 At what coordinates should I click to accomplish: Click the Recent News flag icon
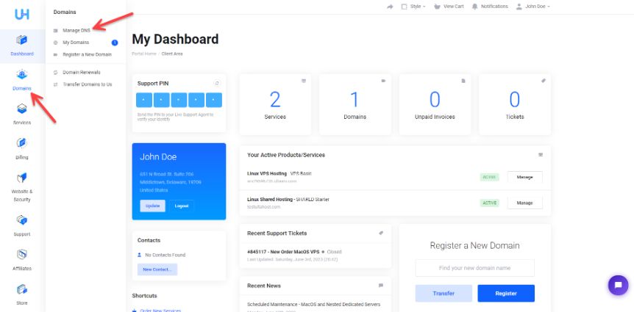click(381, 286)
